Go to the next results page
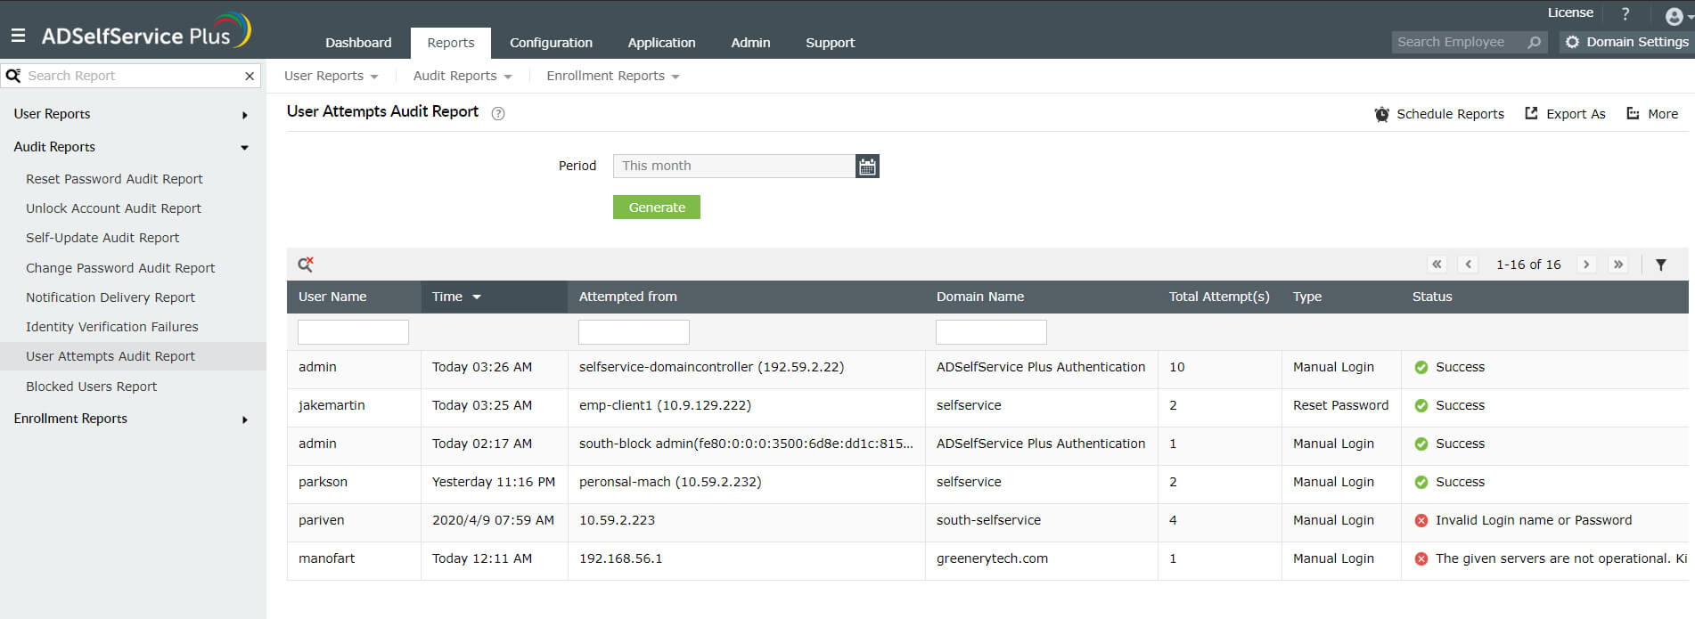 coord(1586,265)
